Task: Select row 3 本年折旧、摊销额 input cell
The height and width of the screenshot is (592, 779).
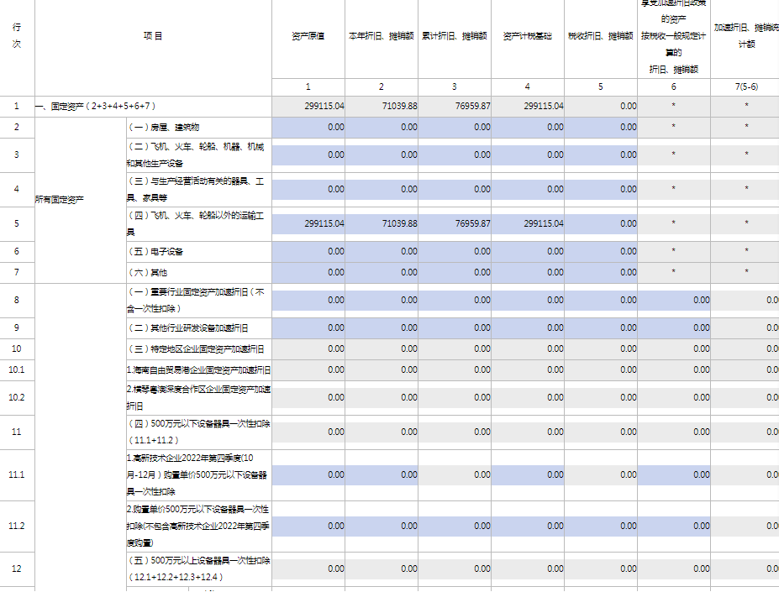Action: pos(382,155)
